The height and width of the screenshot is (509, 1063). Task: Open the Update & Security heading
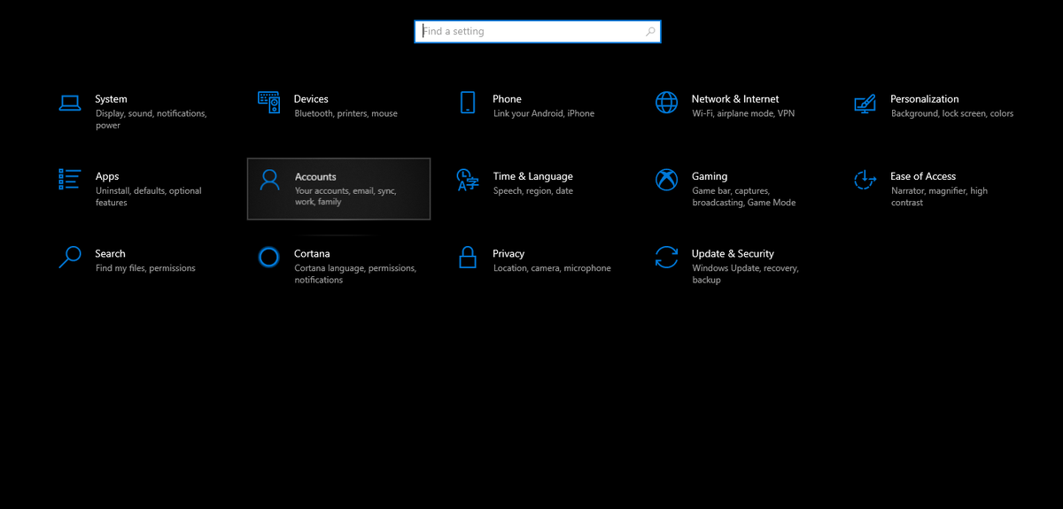733,253
